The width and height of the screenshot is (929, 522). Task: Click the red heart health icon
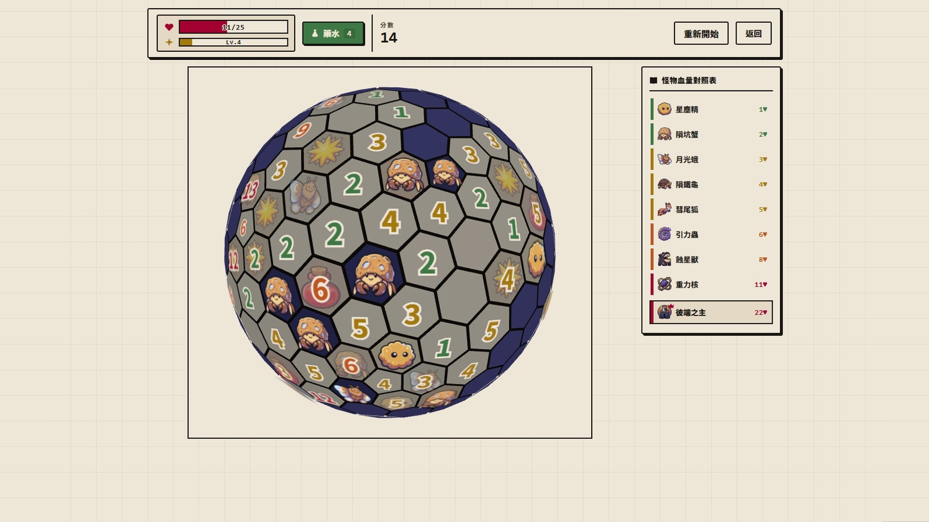pyautogui.click(x=169, y=27)
